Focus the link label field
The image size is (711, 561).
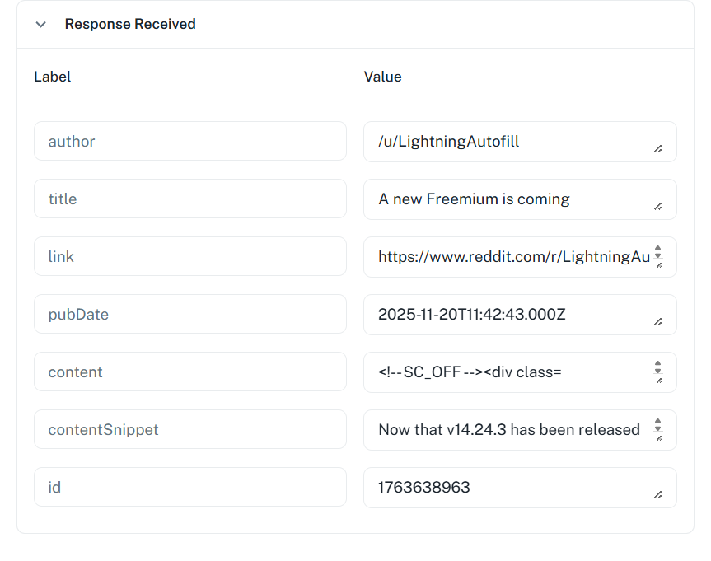point(189,257)
